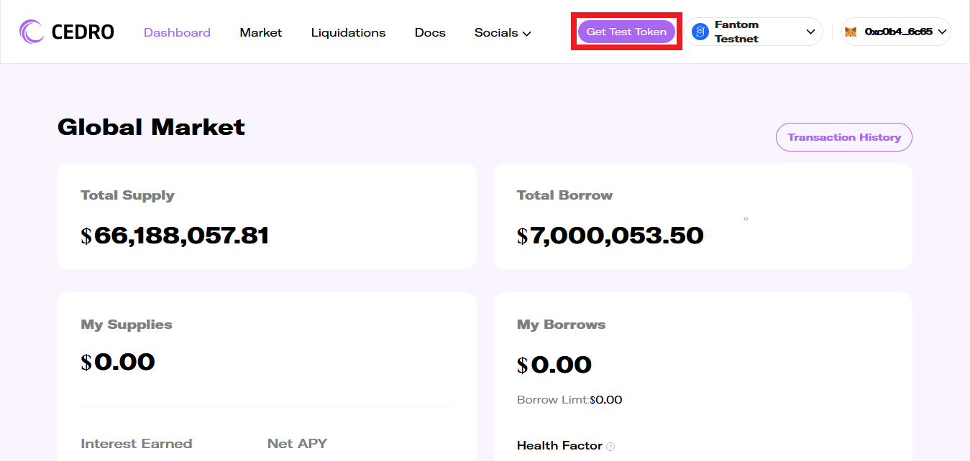This screenshot has width=970, height=461.
Task: Click the Borrow Limit value text
Action: coord(605,400)
